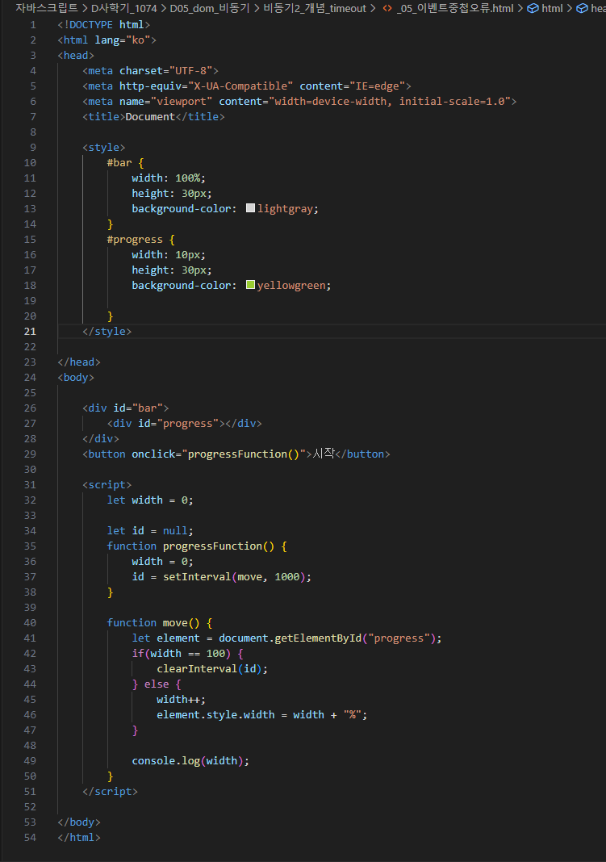Click the lang="ko" attribute
This screenshot has width=606, height=862.
click(123, 40)
